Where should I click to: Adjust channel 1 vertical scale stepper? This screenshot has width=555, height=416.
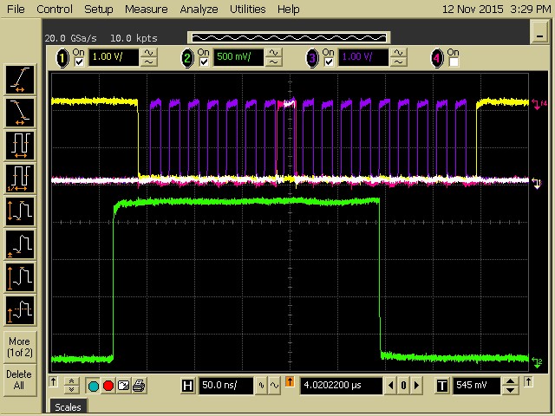coord(149,57)
